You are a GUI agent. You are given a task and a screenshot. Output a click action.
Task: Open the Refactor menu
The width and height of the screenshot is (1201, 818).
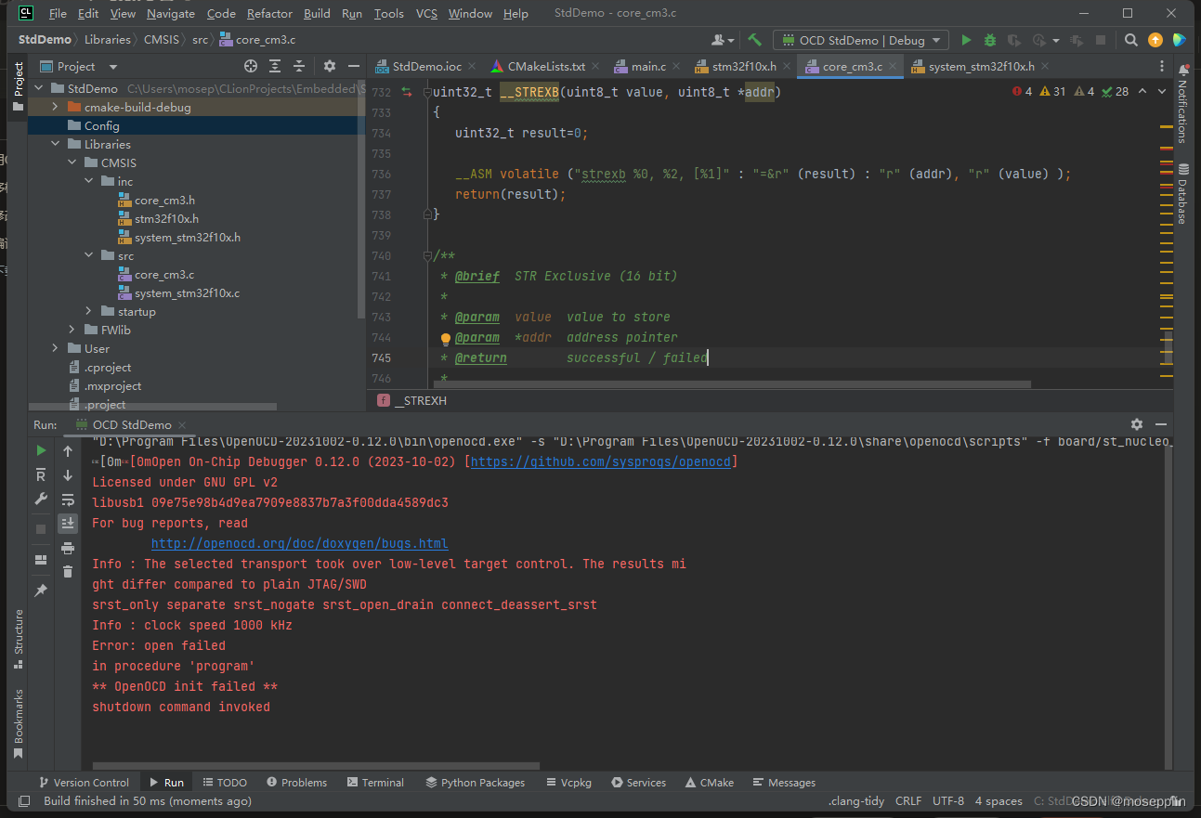[x=269, y=13]
